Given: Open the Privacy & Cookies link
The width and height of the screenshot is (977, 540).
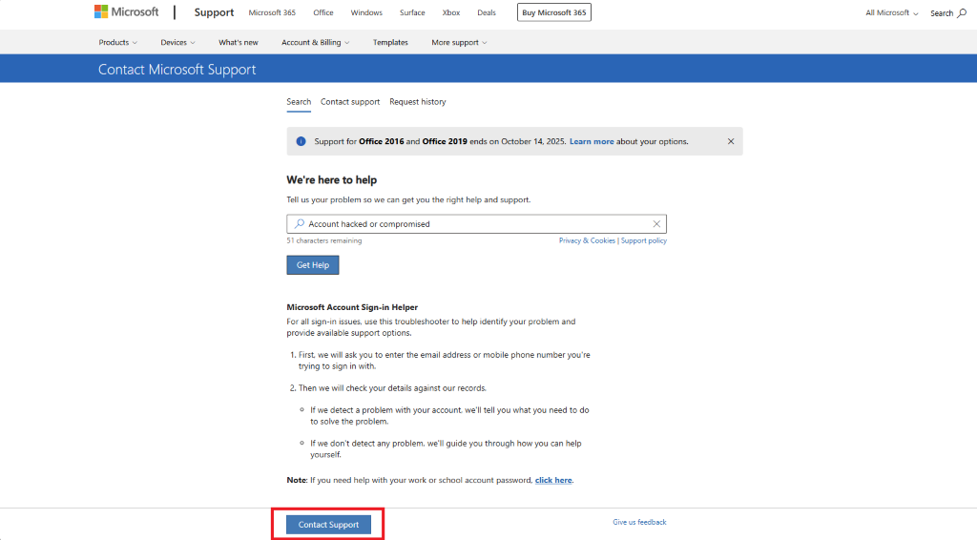Looking at the screenshot, I should tap(587, 240).
